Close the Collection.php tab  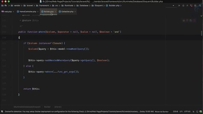(75, 12)
